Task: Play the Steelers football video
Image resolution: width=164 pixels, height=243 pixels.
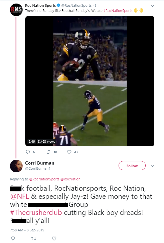Action: [x=90, y=81]
